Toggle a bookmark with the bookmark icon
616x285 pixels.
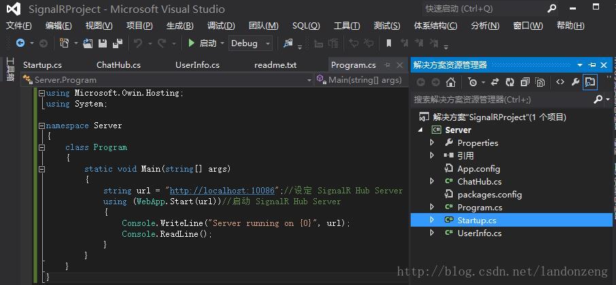click(389, 43)
